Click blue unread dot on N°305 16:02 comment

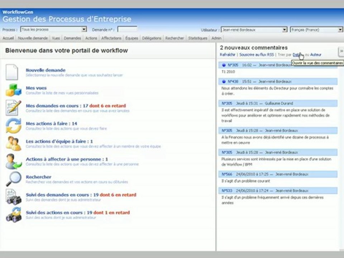point(224,65)
